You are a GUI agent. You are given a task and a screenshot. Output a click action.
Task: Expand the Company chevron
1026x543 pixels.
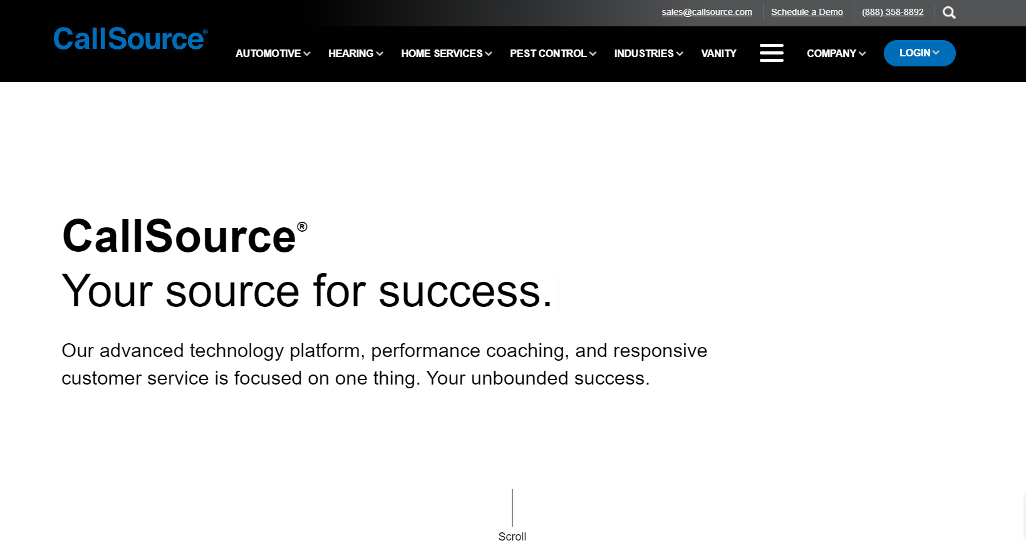(x=863, y=54)
